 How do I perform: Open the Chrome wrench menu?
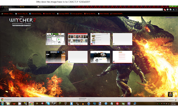[175, 9]
